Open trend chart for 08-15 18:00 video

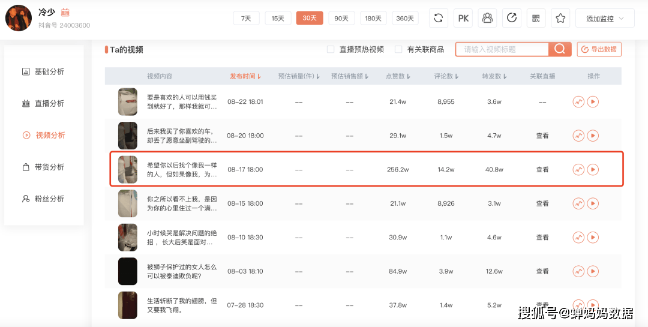(578, 203)
